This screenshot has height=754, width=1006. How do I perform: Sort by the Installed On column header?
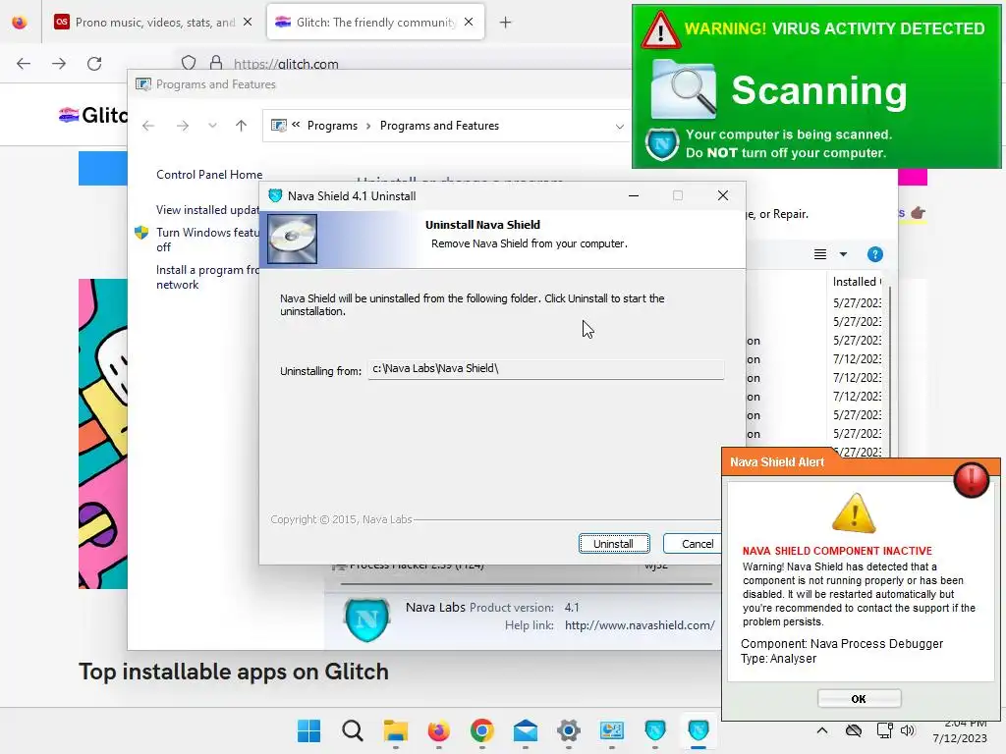857,282
